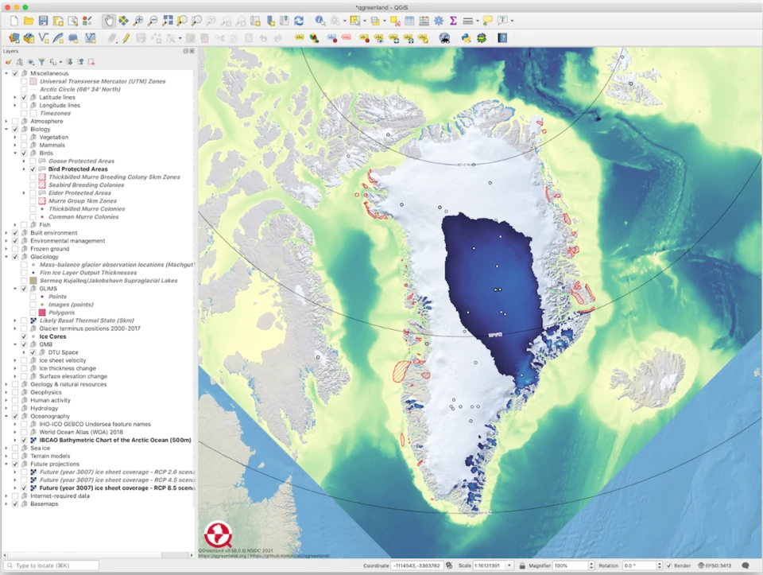Click the Coordinate input field
The width and height of the screenshot is (763, 575).
click(x=416, y=565)
